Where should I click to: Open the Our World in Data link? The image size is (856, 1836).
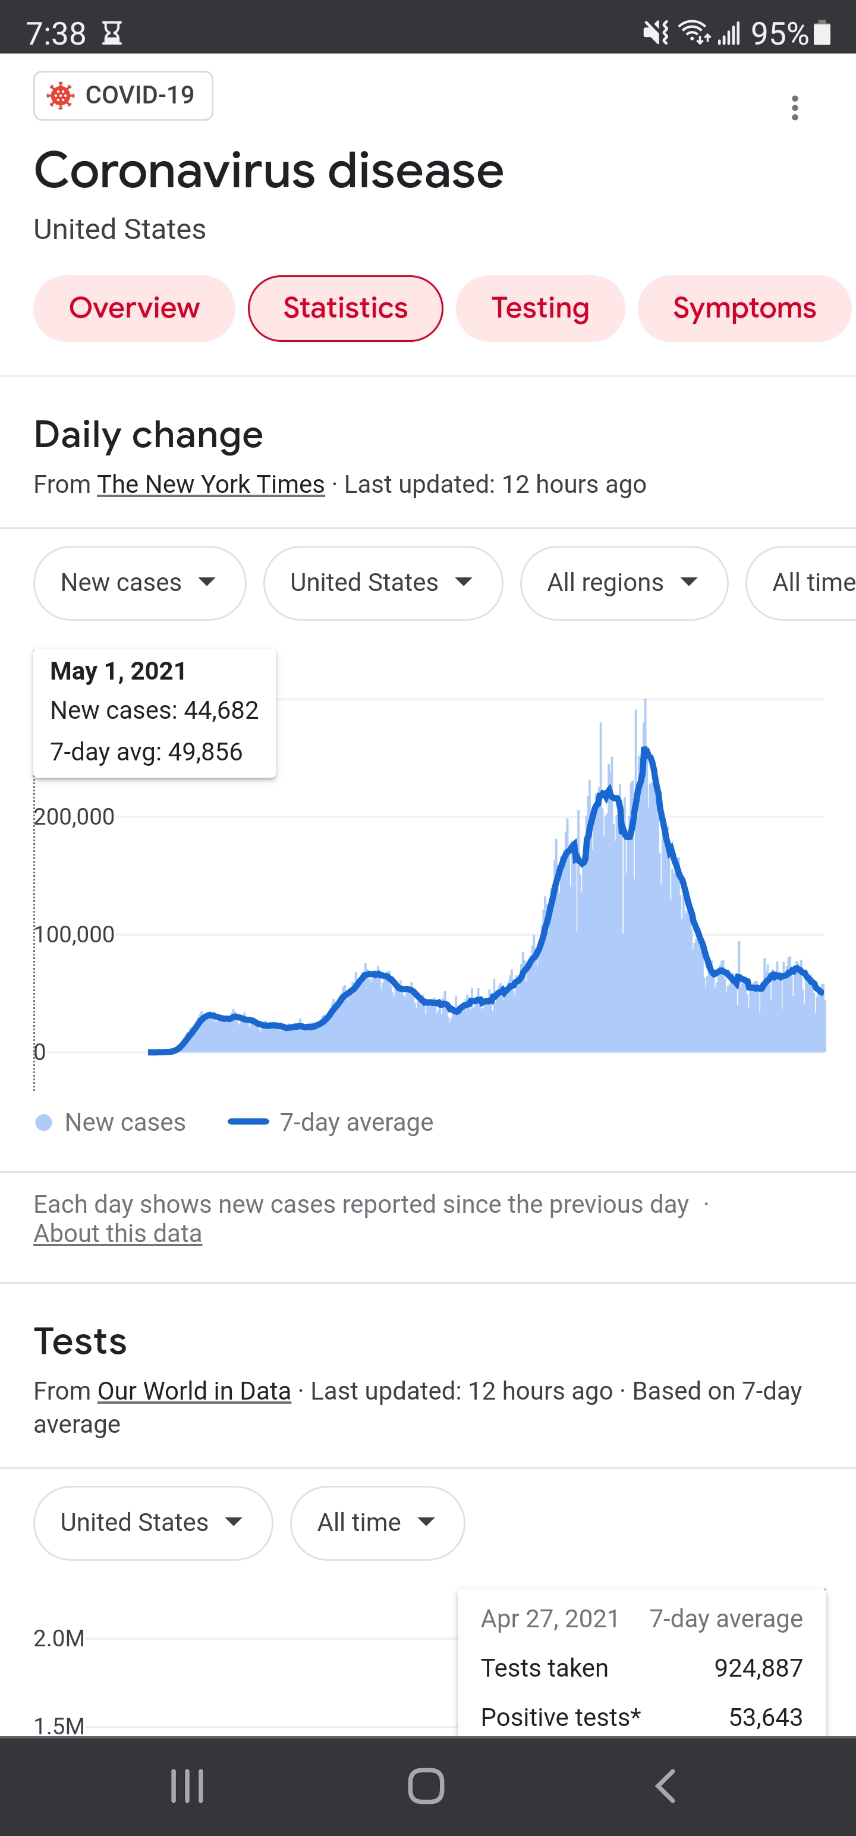[x=194, y=1391]
